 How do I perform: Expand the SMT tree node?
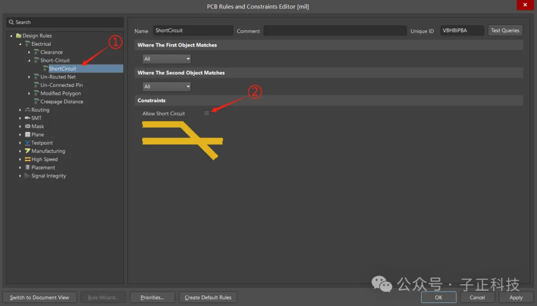(20, 118)
